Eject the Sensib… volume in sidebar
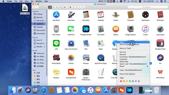 coord(44,47)
